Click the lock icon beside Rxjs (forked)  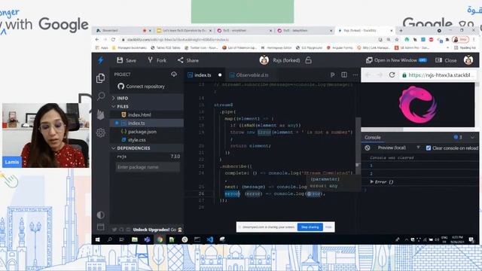[308, 60]
